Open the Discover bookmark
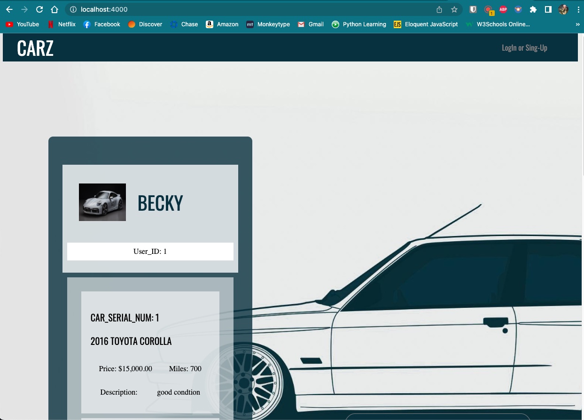 (x=145, y=24)
